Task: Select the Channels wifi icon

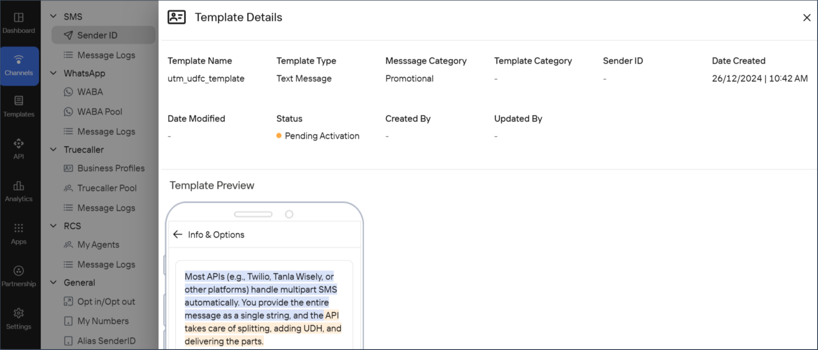Action: [19, 59]
